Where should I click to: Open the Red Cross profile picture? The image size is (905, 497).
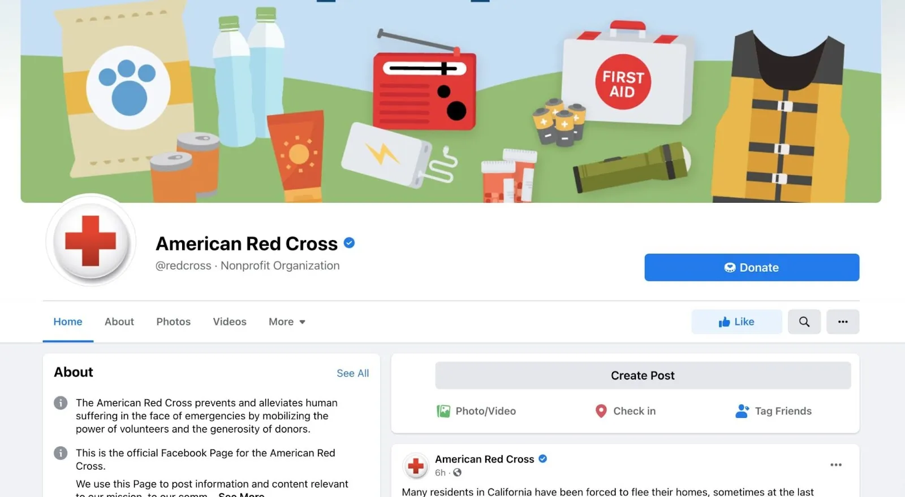click(90, 241)
